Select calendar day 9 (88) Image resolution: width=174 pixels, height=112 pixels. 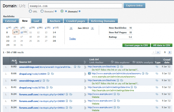tap(16, 32)
